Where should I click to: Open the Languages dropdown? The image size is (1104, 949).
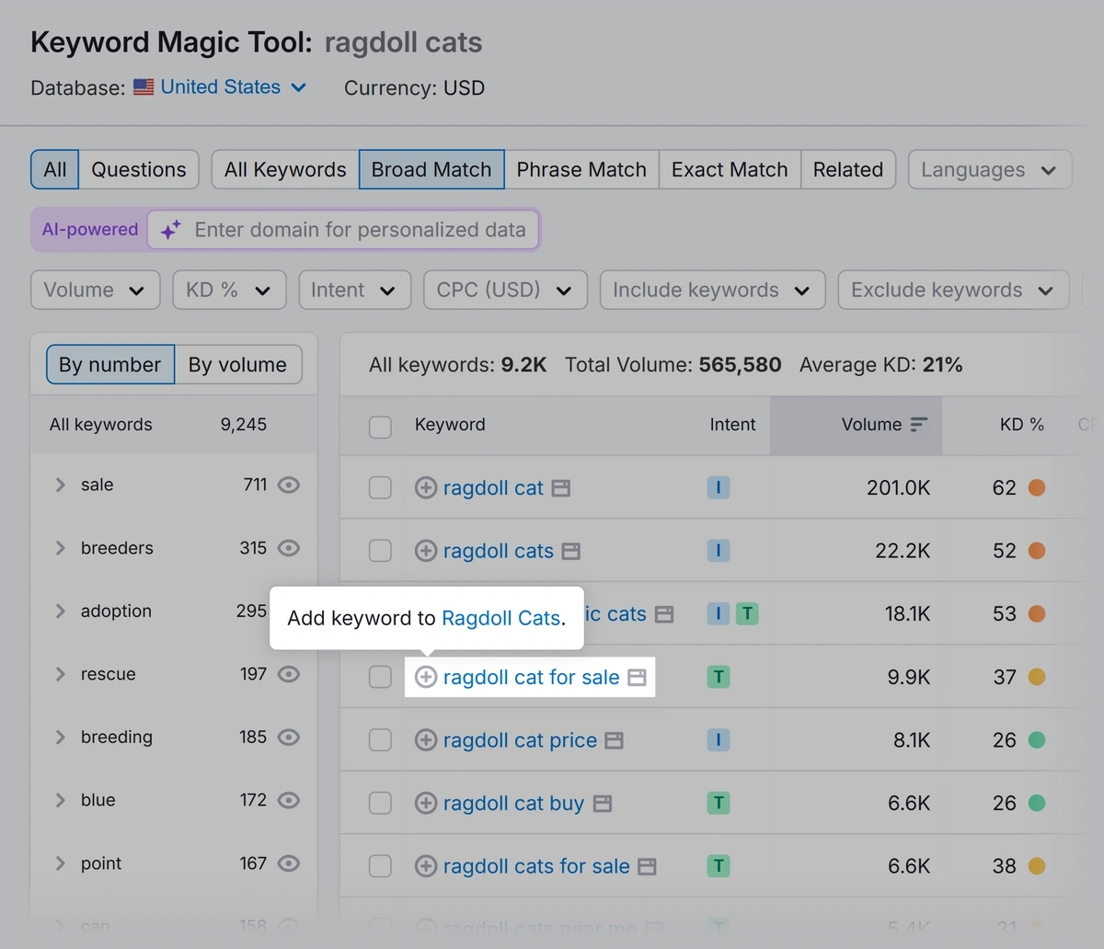(990, 170)
